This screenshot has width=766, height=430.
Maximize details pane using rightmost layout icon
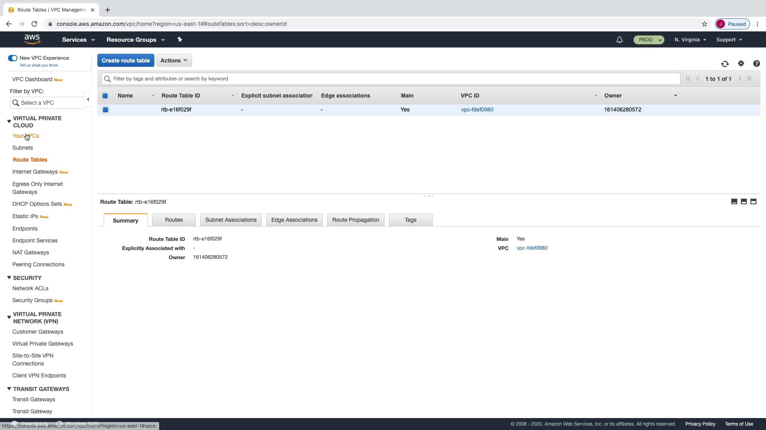click(753, 201)
